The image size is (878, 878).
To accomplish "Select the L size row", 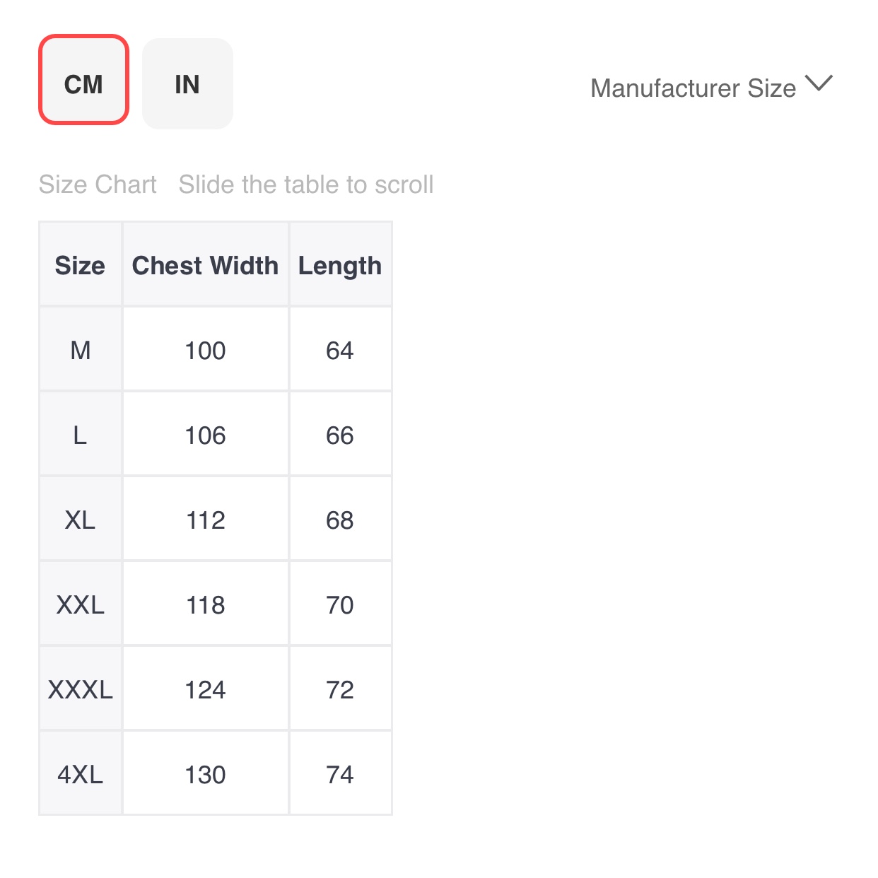I will coord(81,435).
